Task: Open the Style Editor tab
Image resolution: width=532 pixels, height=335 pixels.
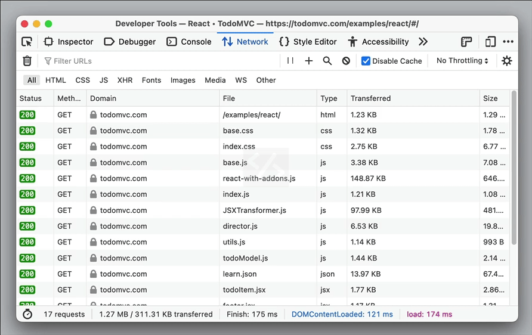Action: (308, 42)
